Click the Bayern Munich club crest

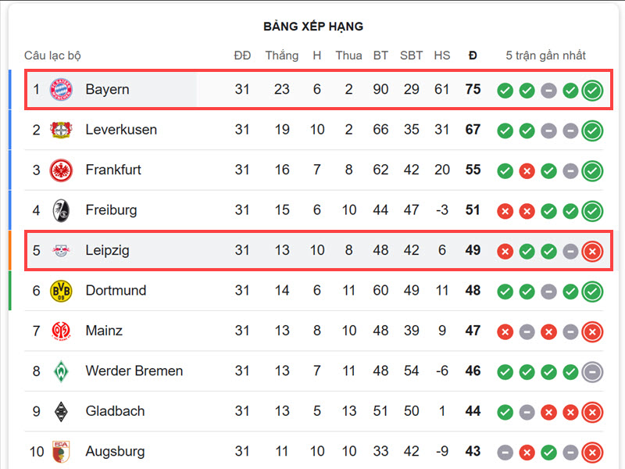61,89
